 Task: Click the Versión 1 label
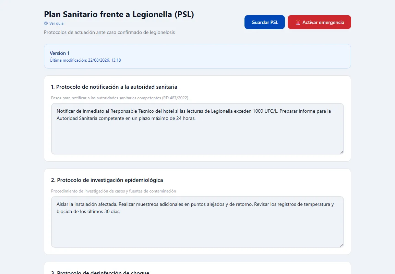pyautogui.click(x=59, y=53)
